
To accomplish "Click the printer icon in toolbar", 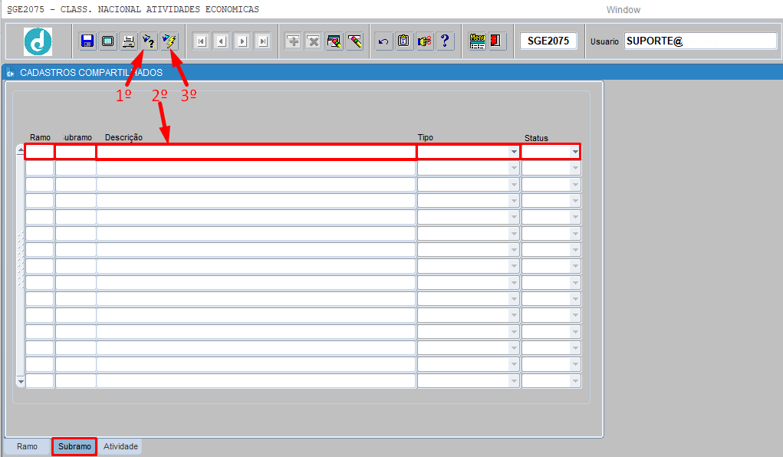I will tap(129, 41).
